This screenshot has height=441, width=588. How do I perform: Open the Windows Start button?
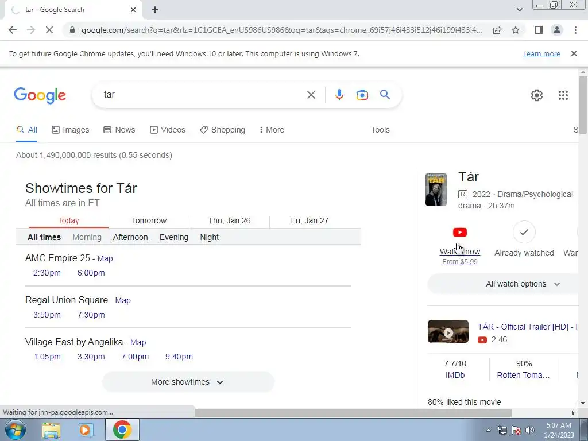(x=16, y=430)
